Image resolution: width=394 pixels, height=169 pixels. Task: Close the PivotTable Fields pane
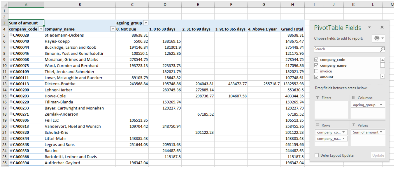(x=382, y=27)
